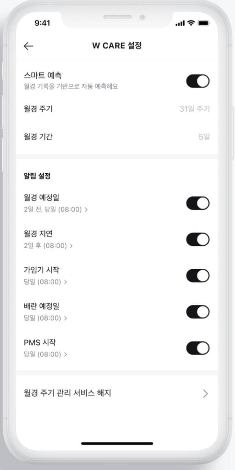235x470 pixels.
Task: Disable the 스마트 예측 smart prediction toggle
Action: tap(198, 81)
